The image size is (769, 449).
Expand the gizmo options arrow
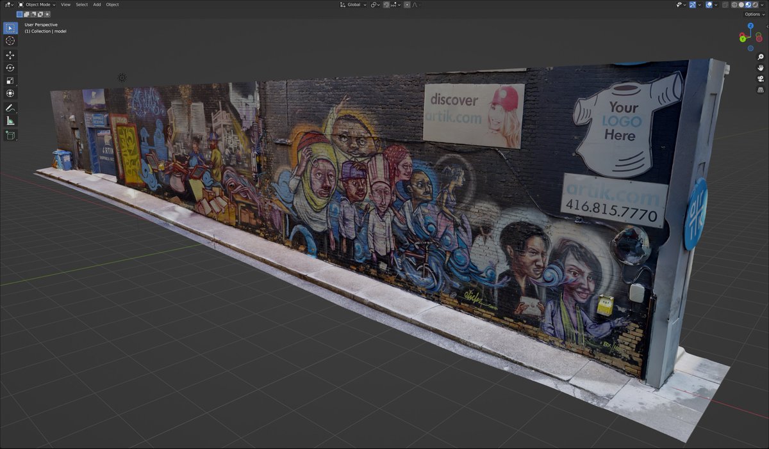[x=699, y=5]
